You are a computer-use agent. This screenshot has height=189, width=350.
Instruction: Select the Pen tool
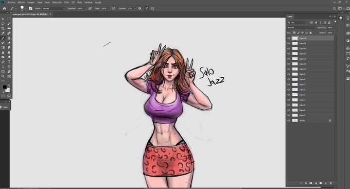[x=3, y=62]
